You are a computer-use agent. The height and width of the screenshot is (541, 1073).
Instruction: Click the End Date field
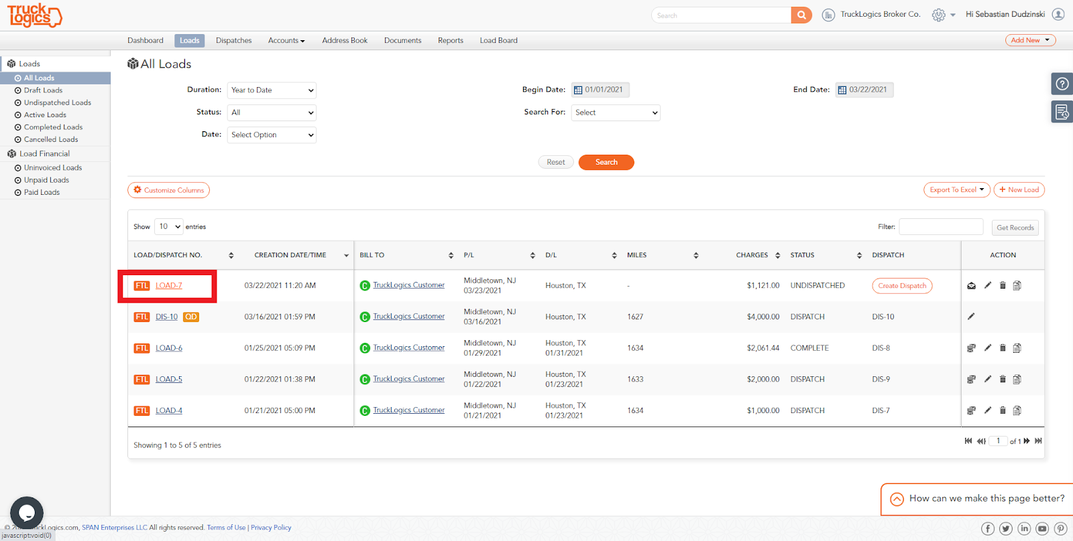(x=864, y=90)
